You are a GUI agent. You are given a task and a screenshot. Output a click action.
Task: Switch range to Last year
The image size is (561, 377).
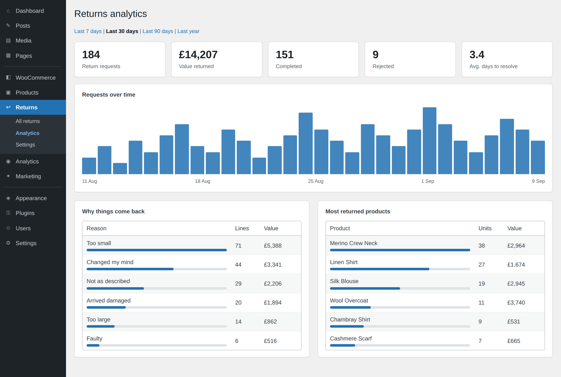point(188,31)
